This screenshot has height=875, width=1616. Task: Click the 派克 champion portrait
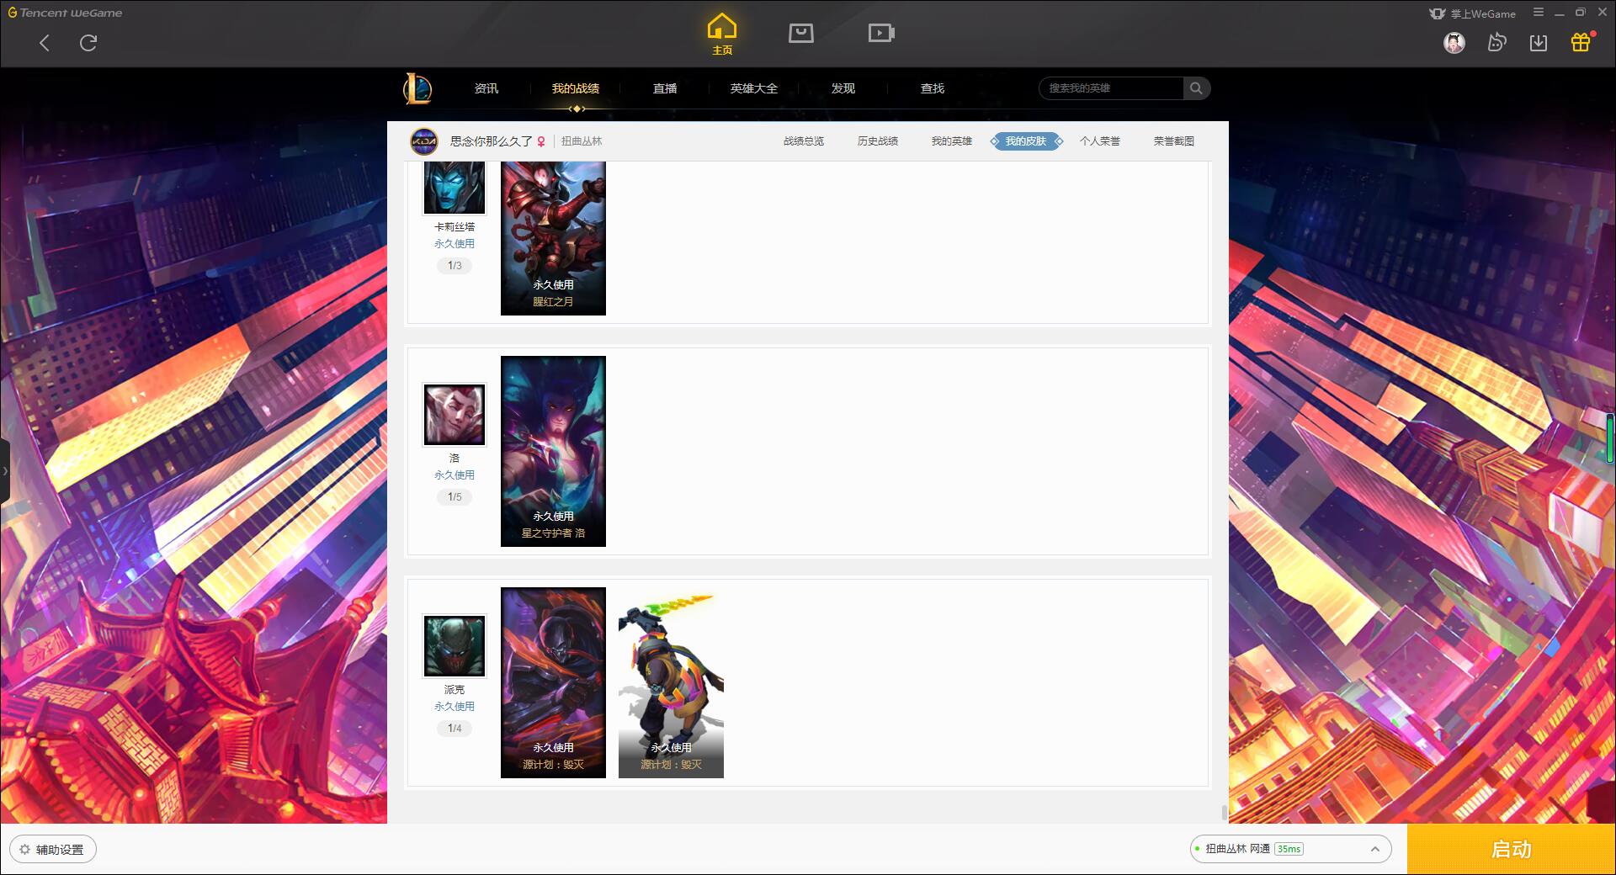pyautogui.click(x=454, y=646)
